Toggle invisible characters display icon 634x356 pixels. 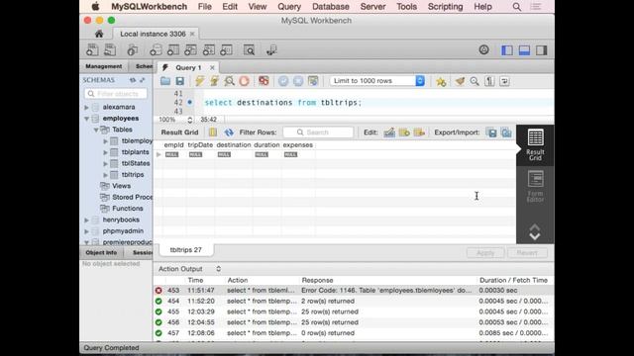[489, 81]
